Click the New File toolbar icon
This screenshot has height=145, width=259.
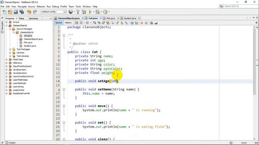tap(4, 12)
